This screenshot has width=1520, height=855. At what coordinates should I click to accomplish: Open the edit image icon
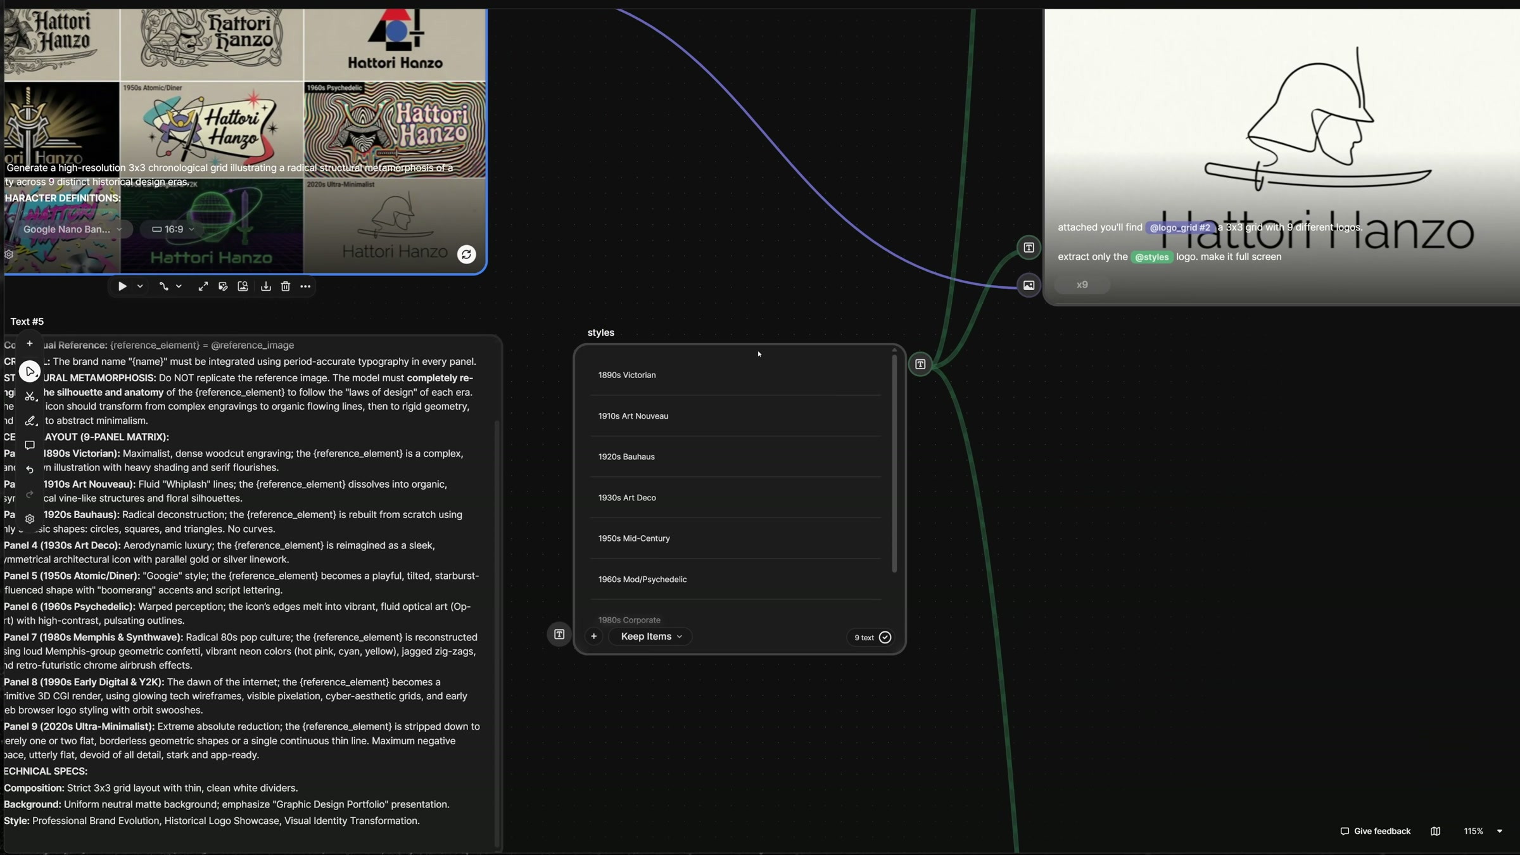point(223,286)
